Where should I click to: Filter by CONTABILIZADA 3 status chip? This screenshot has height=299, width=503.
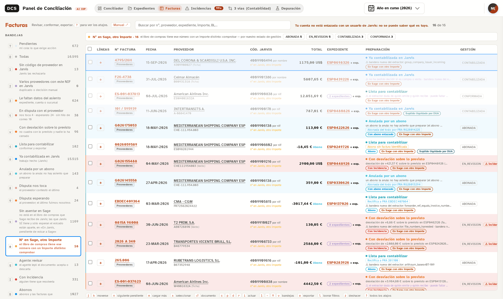pos(350,37)
